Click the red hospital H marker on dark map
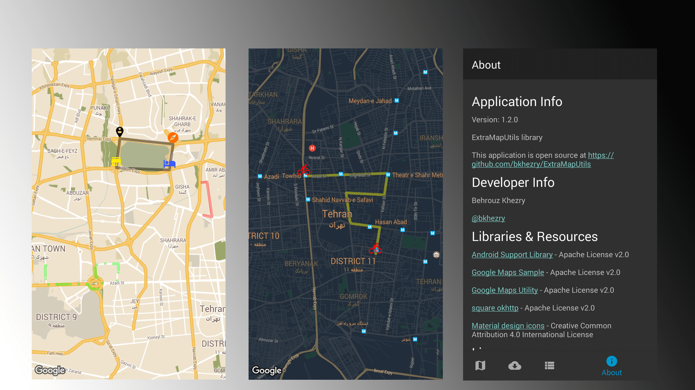The height and width of the screenshot is (390, 695). click(x=312, y=148)
